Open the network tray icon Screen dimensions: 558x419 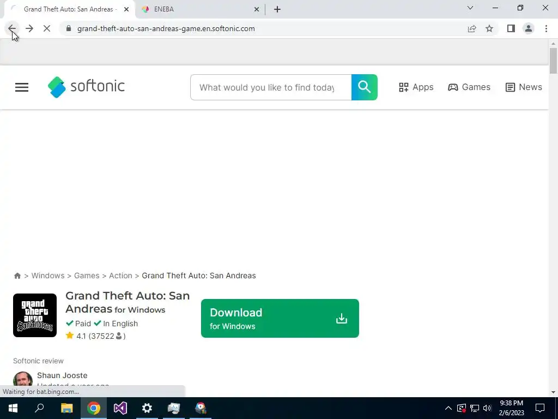475,408
